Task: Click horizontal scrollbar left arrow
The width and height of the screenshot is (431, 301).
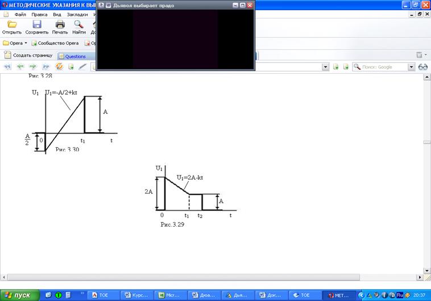Action: click(3, 277)
